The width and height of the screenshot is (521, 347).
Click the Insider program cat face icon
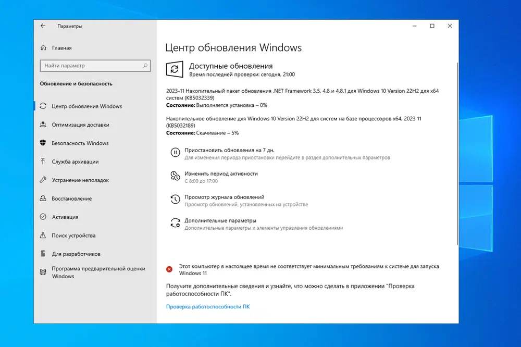tap(43, 272)
